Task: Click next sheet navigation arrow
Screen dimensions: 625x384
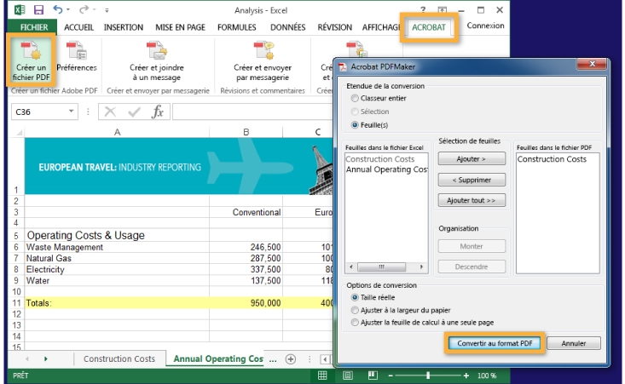Action: click(x=45, y=359)
